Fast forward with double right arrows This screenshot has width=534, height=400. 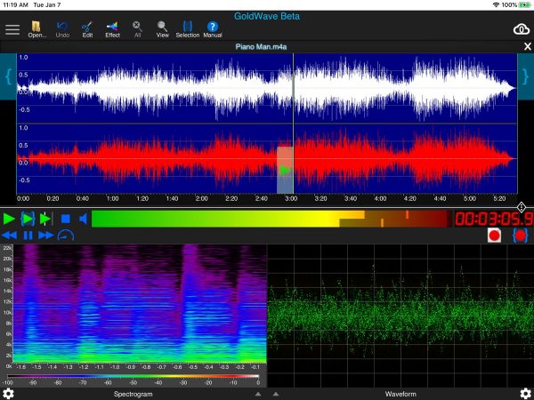pyautogui.click(x=46, y=236)
